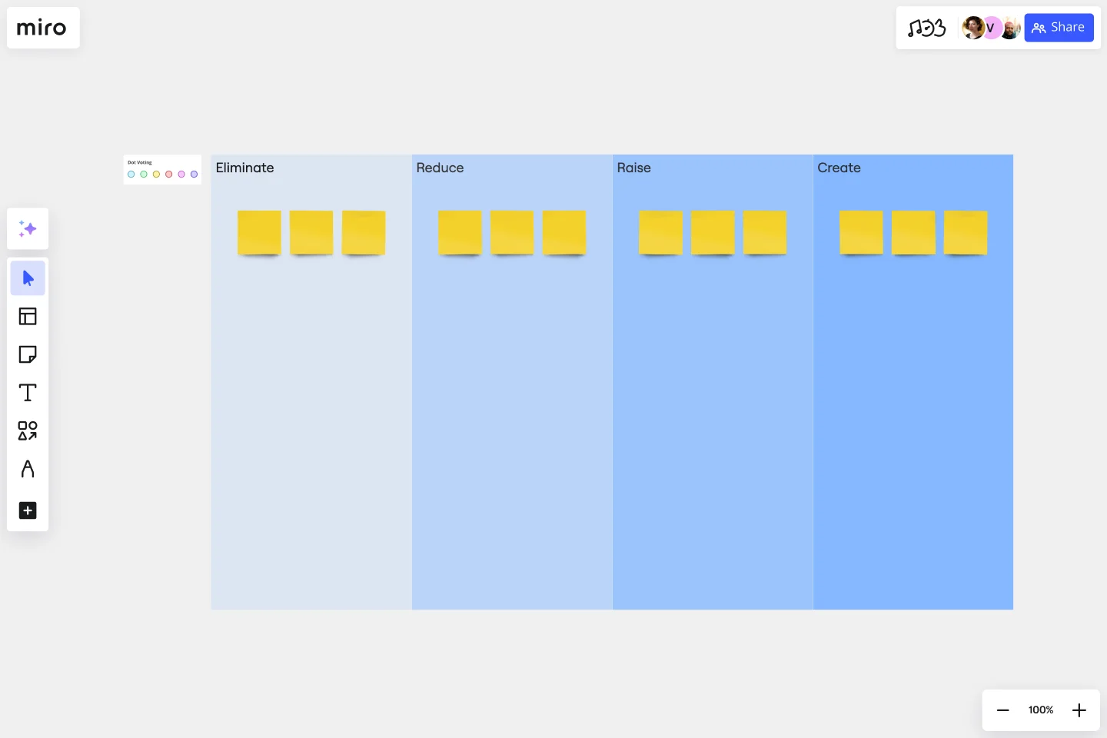Open the shapes and lines tool
This screenshot has height=738, width=1107.
point(28,430)
